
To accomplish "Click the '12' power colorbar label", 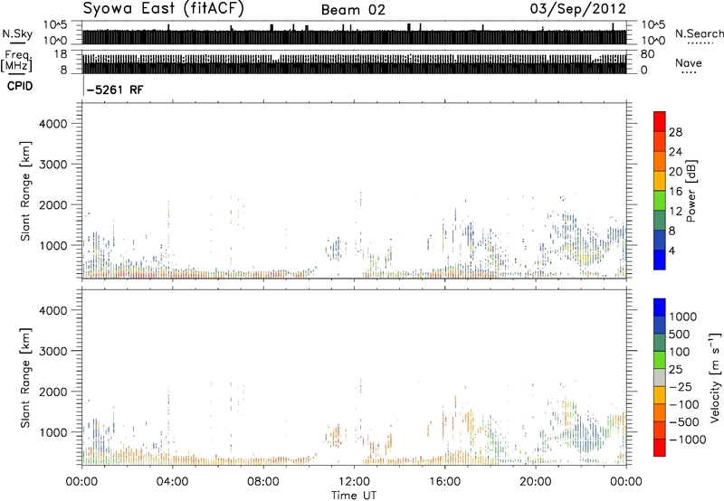I will pos(675,212).
